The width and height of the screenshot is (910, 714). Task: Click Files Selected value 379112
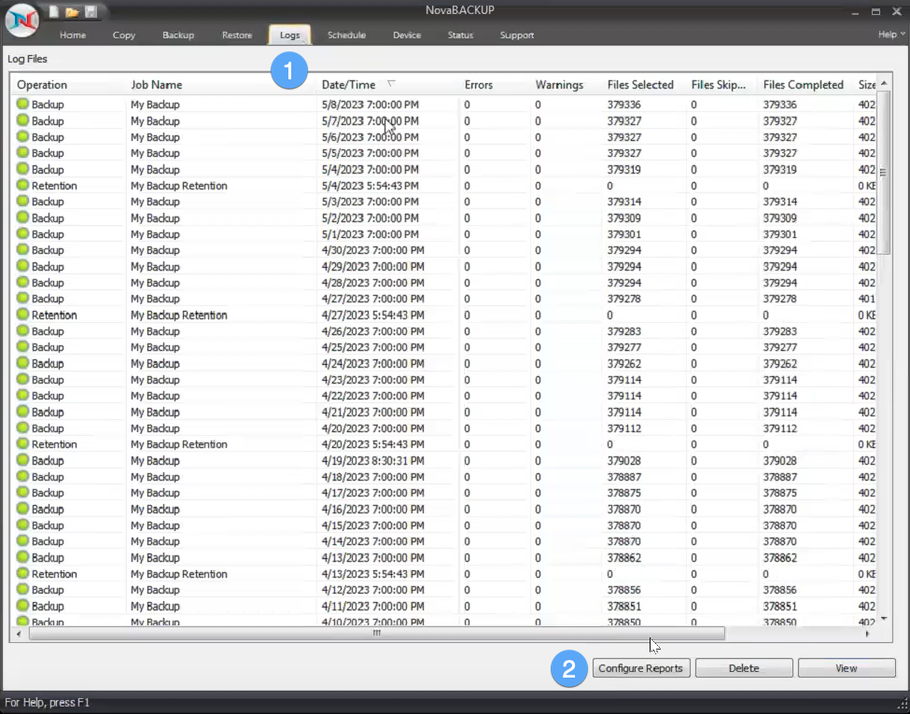624,427
